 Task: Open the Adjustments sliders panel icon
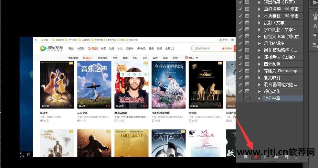tap(315, 45)
